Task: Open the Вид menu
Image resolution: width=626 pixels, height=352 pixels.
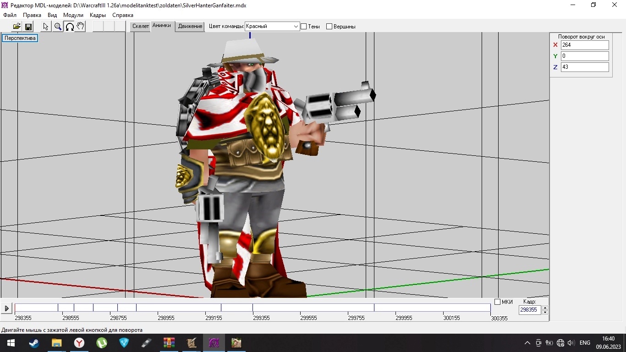Action: coord(52,15)
